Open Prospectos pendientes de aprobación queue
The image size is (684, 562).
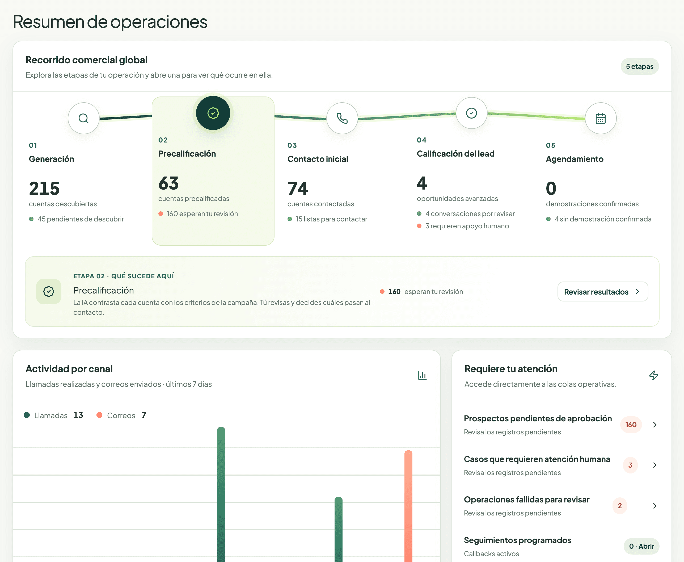point(561,425)
